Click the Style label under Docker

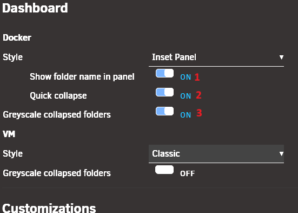[13, 57]
